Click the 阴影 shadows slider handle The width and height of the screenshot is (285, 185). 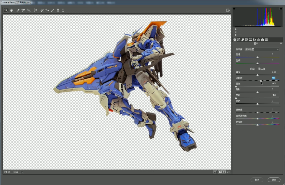(258, 92)
